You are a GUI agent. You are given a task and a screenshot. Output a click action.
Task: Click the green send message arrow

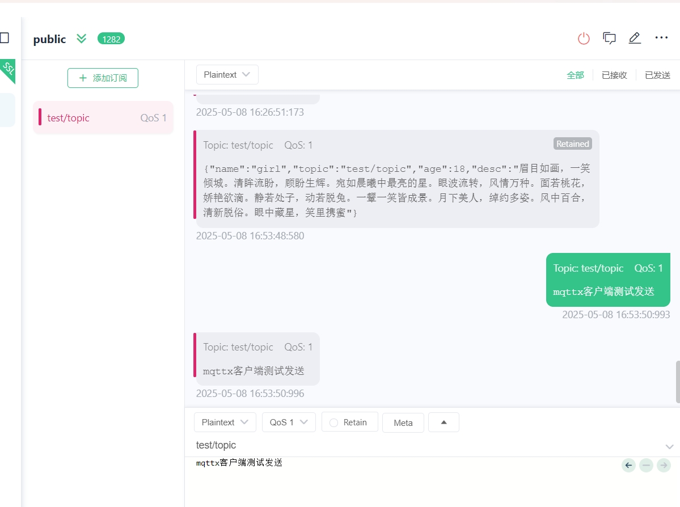click(664, 465)
